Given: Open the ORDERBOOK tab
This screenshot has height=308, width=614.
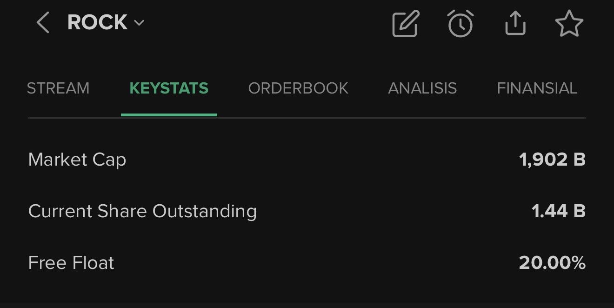Looking at the screenshot, I should click(x=298, y=88).
